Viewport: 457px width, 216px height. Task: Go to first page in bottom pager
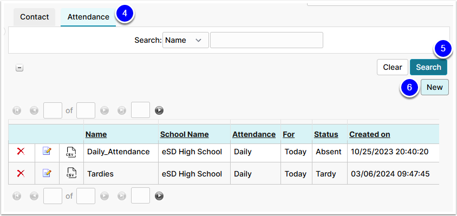pos(17,196)
